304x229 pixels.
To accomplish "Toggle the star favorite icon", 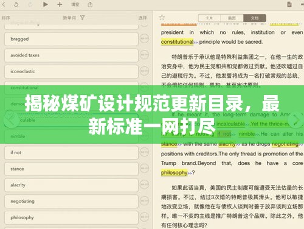I will pyautogui.click(x=162, y=18).
